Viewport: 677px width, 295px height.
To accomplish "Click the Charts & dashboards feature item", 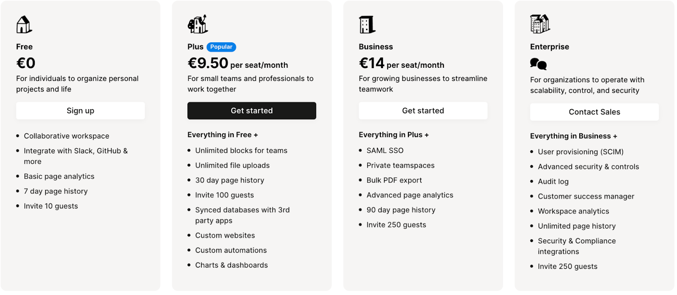I will pos(231,265).
